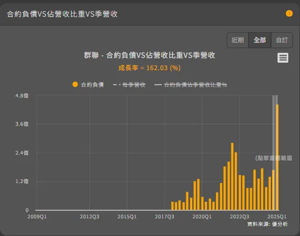Image resolution: width=300 pixels, height=236 pixels.
Task: Click the 成長率 = 162.03 (%) text
Action: coord(149,68)
